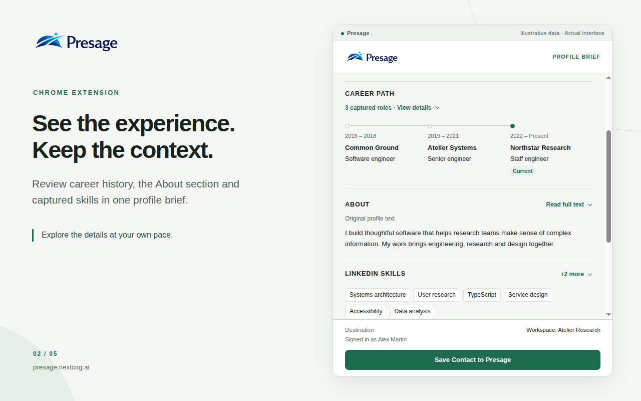Click the CHROME EXTENSION label
641x401 pixels.
(76, 93)
